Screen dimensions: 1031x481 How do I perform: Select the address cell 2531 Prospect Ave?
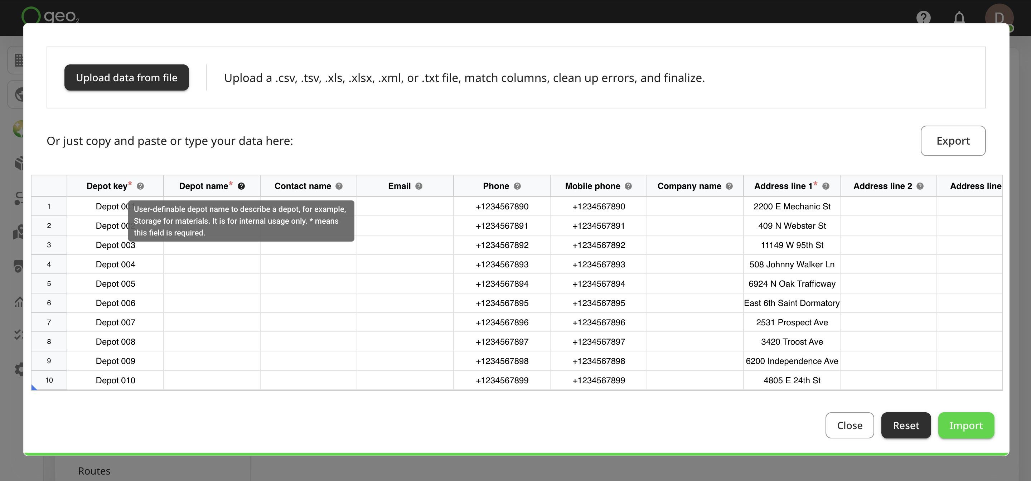coord(792,322)
